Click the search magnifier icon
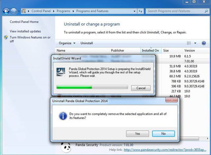 [x=206, y=11]
